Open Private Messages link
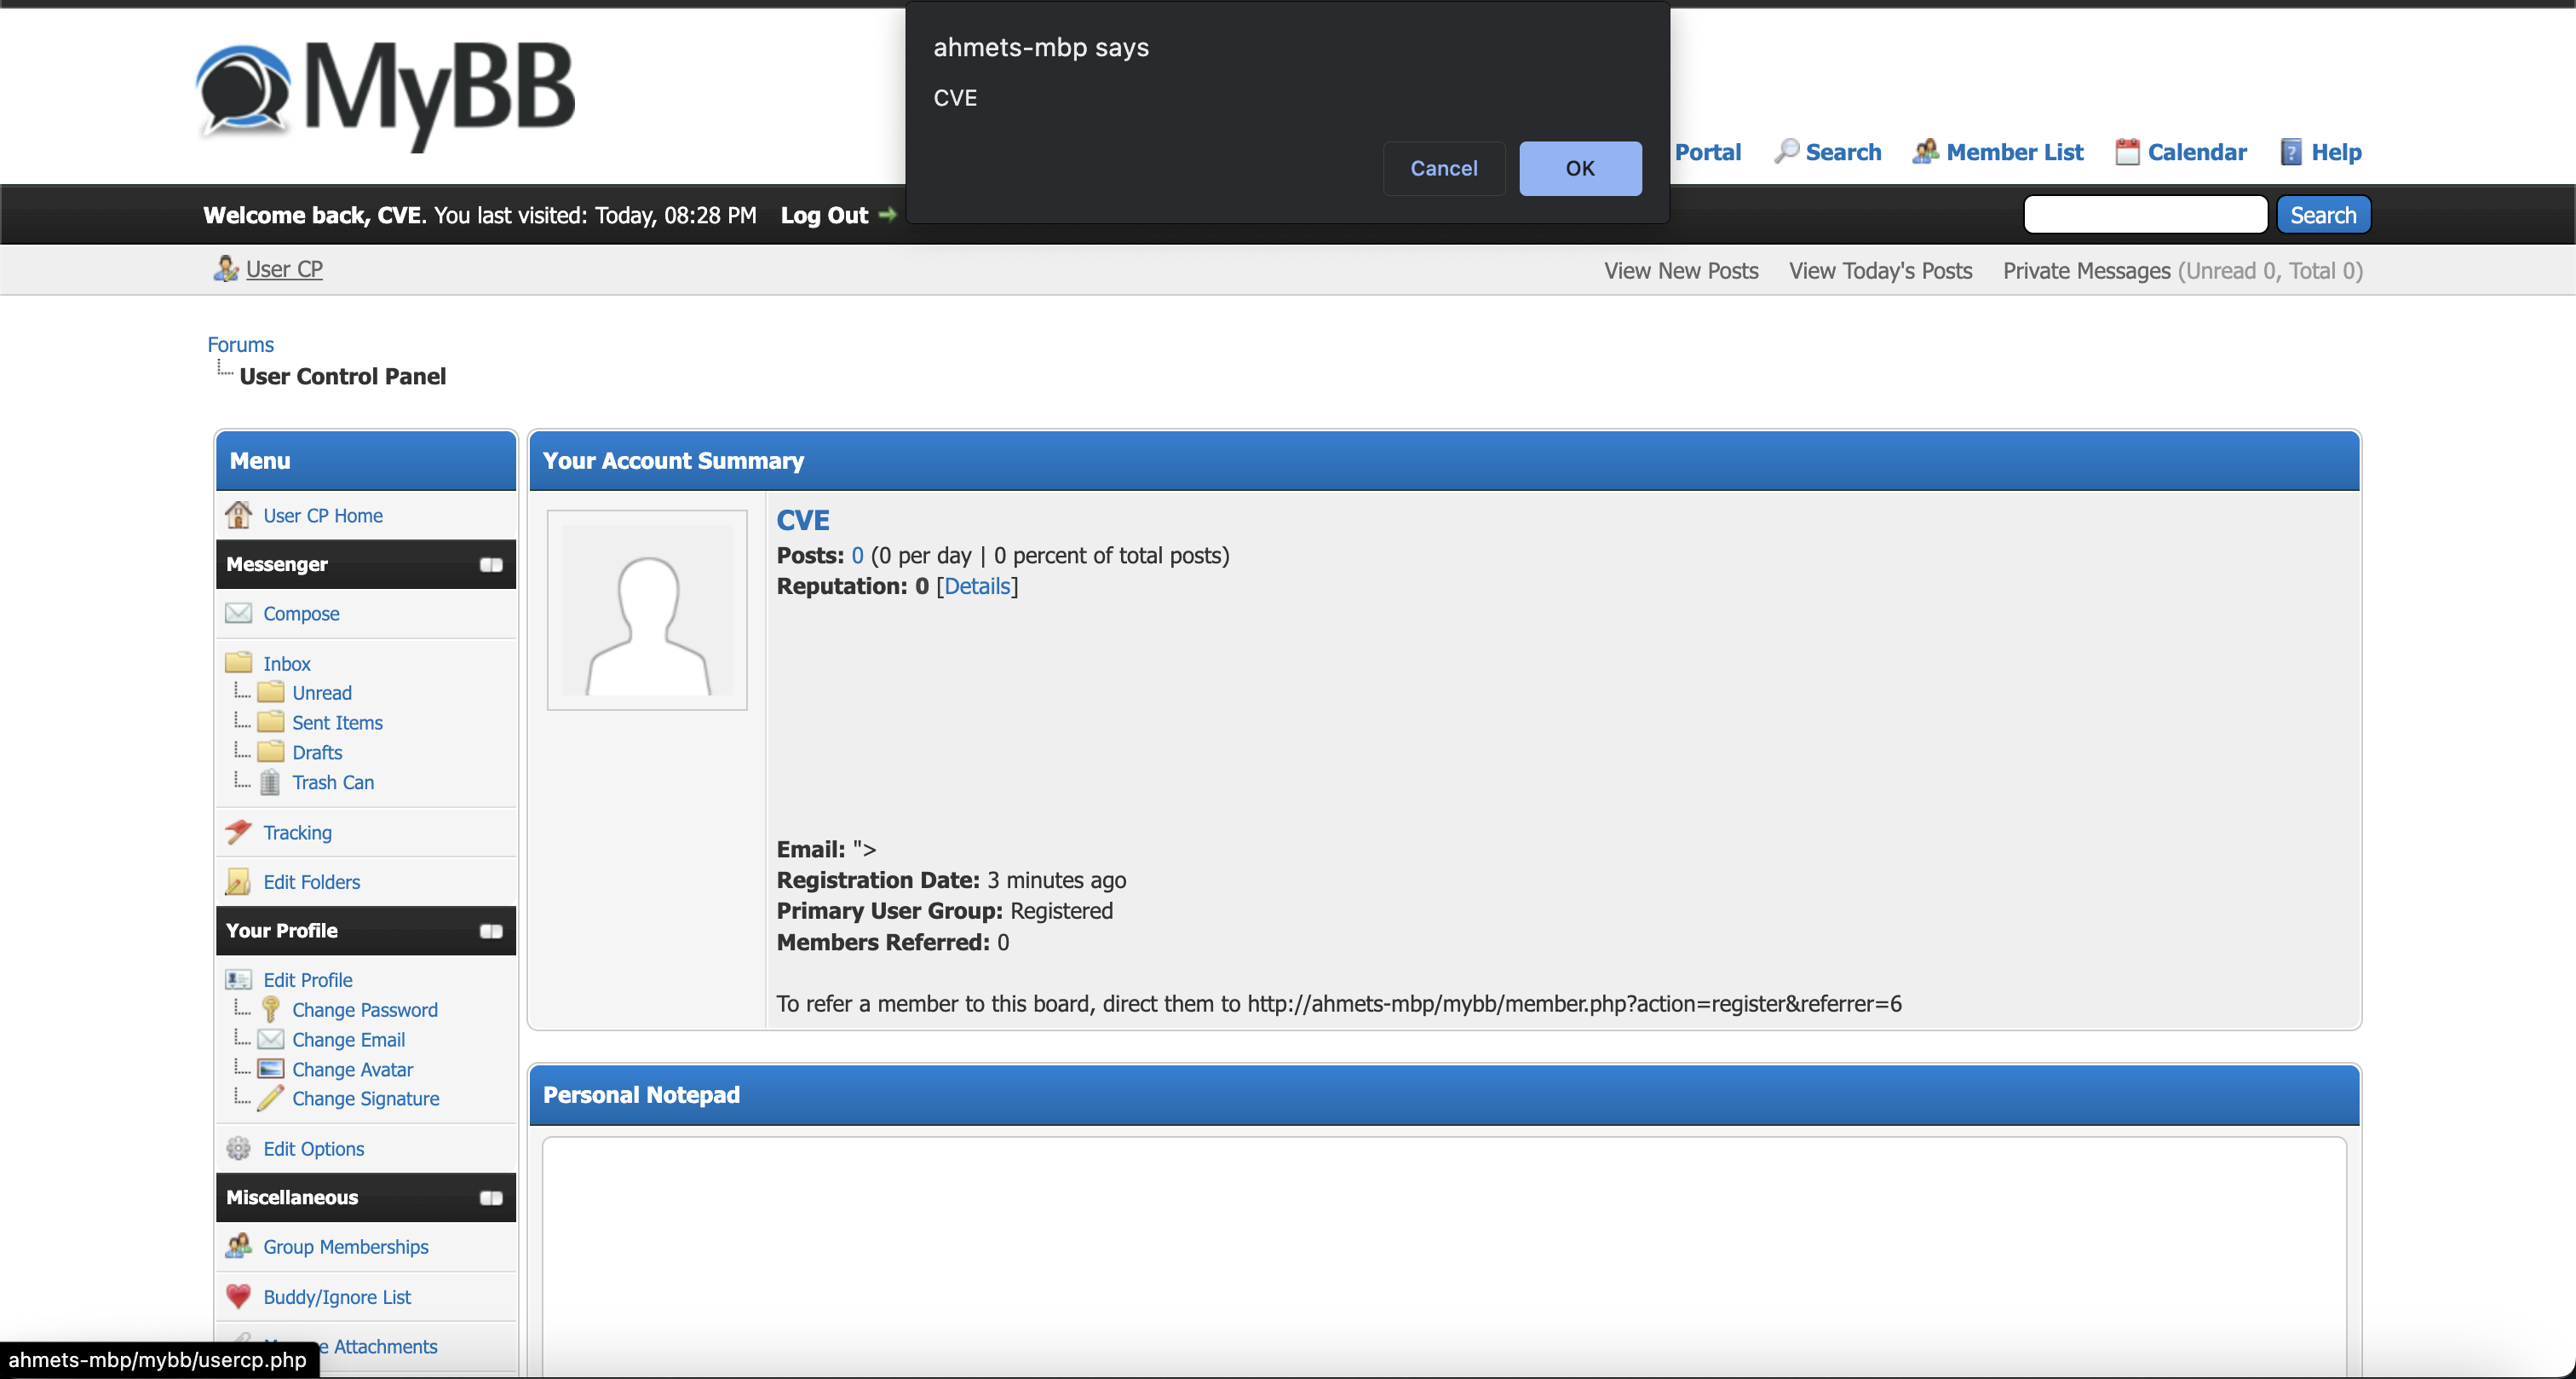 click(2086, 270)
